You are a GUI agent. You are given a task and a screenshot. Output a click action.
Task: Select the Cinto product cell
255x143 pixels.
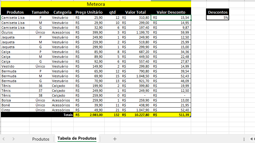(15, 110)
